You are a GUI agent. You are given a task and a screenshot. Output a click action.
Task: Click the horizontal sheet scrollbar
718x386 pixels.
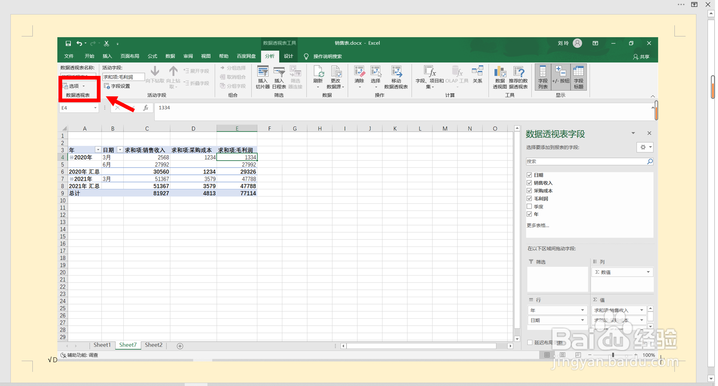click(x=422, y=346)
